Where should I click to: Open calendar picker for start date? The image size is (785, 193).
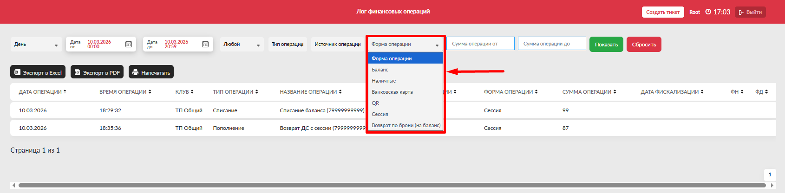(129, 44)
